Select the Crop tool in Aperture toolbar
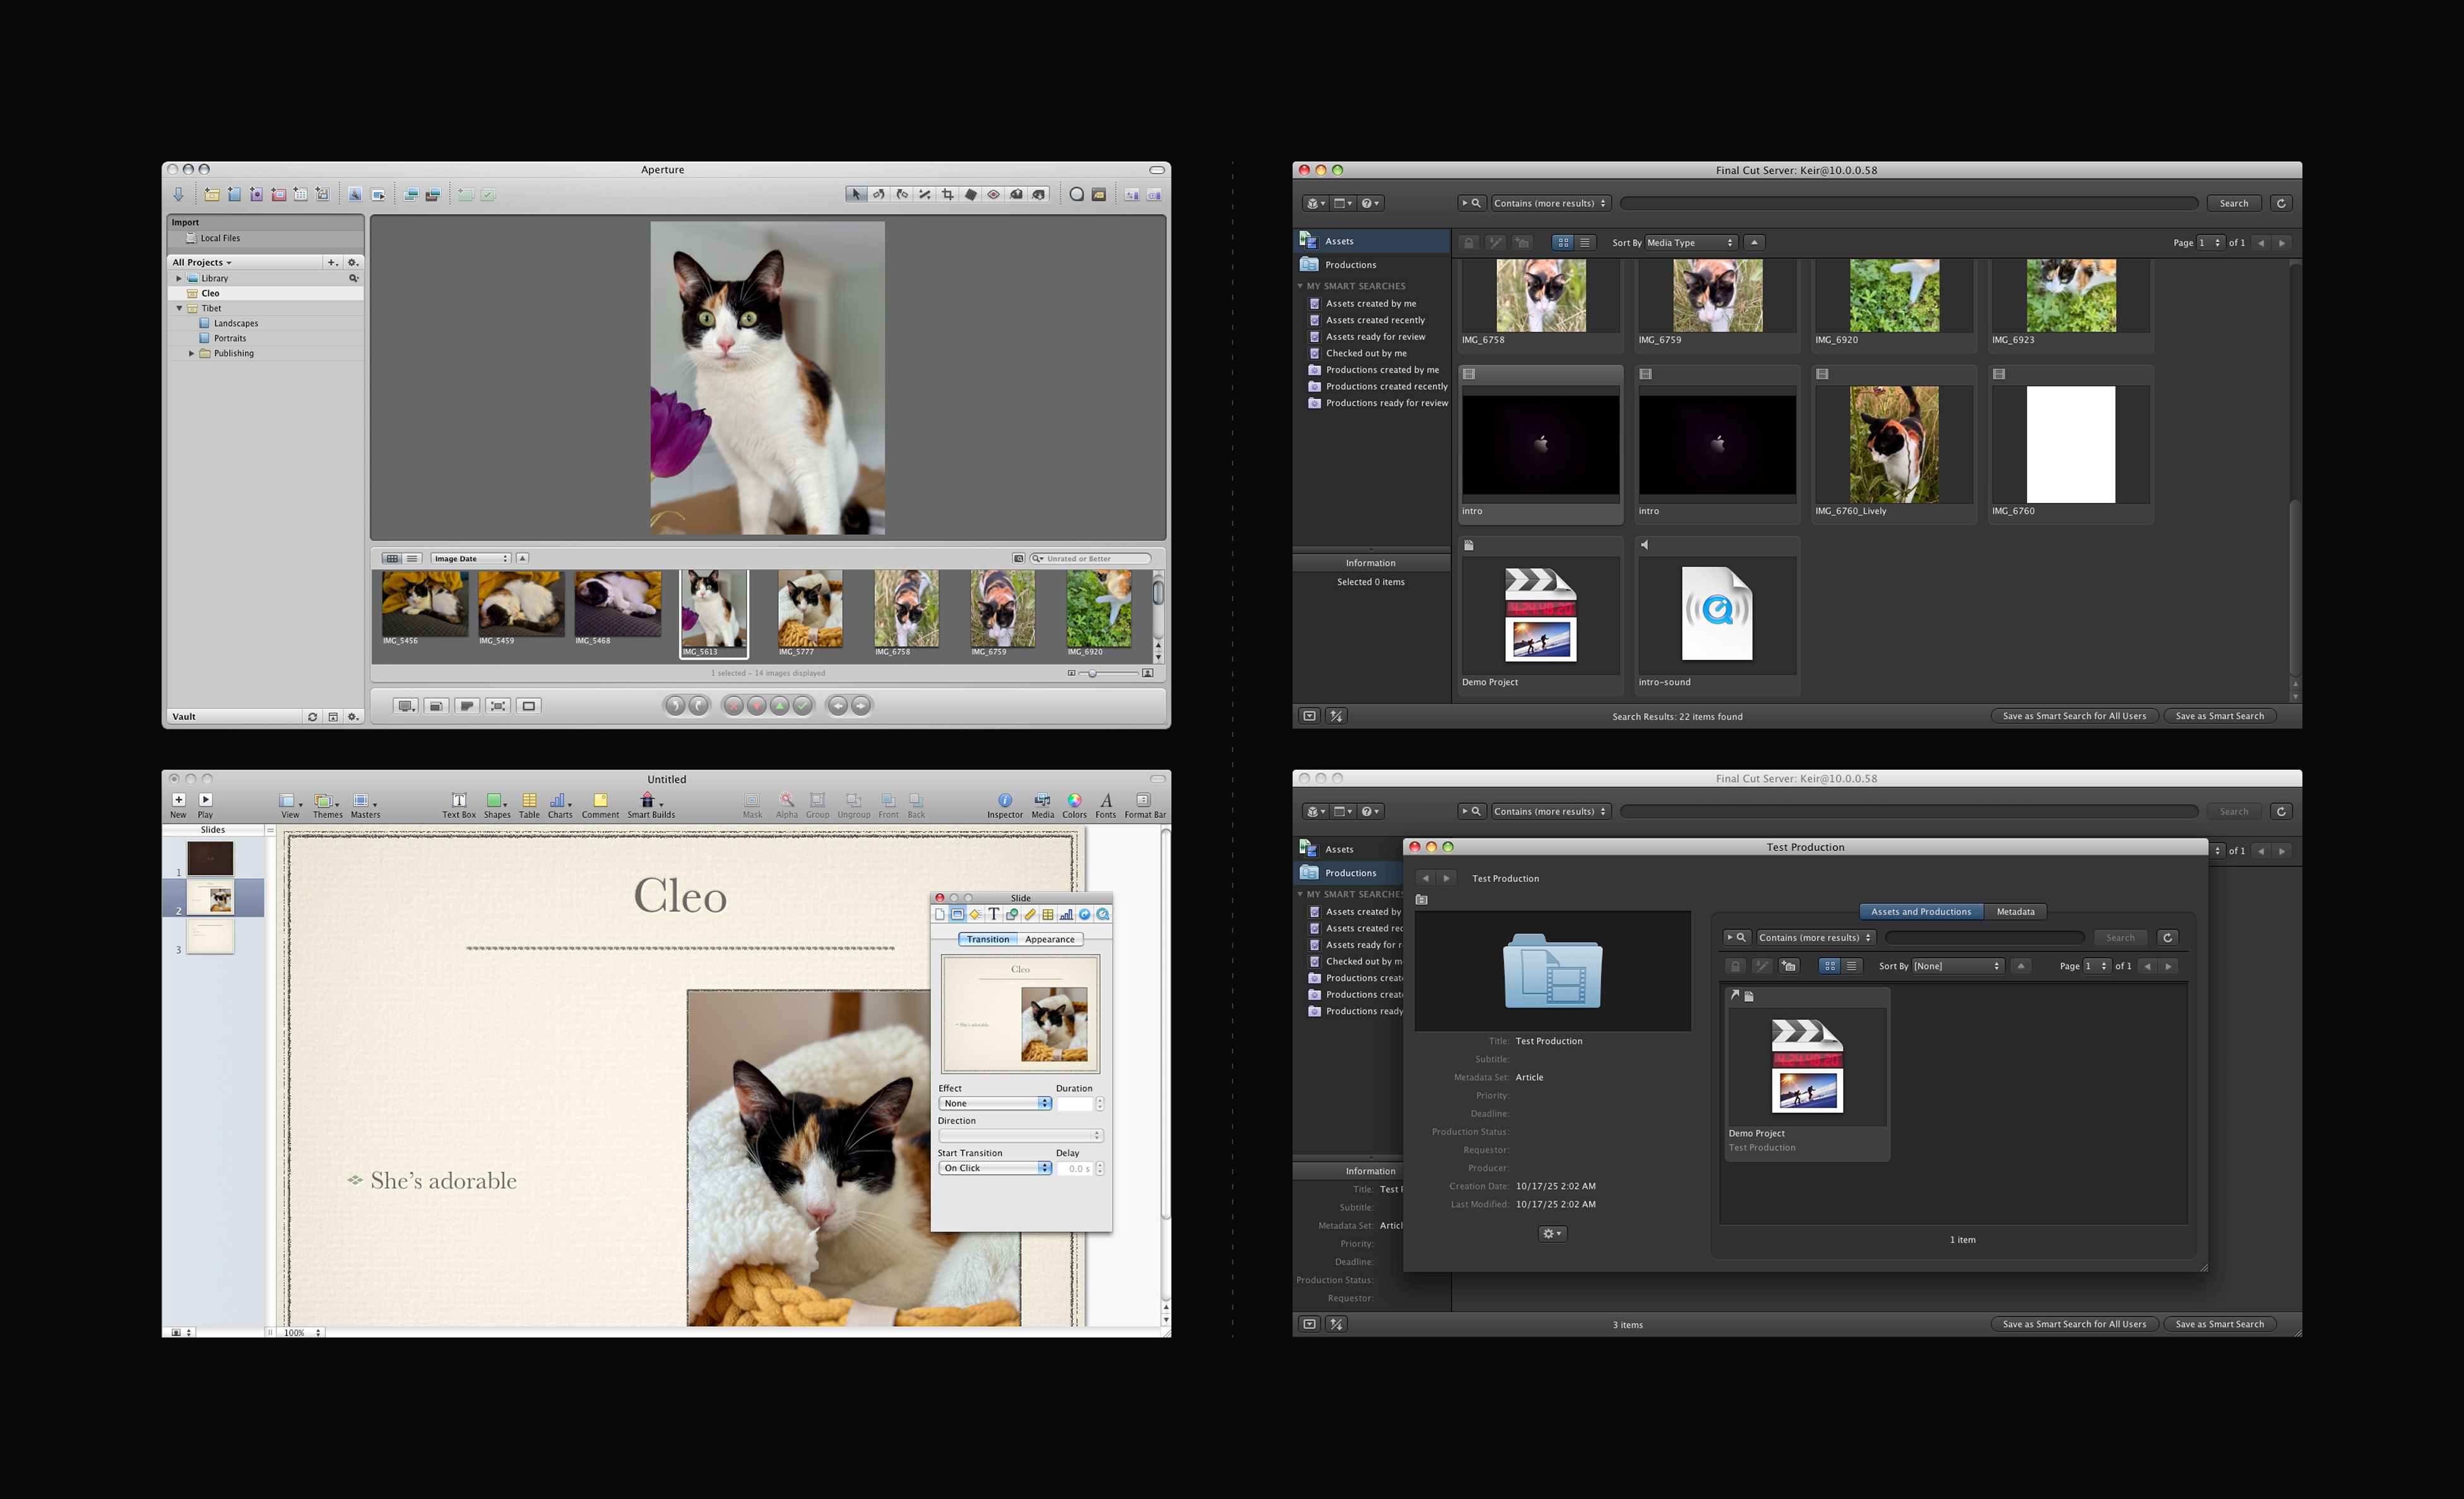 pyautogui.click(x=948, y=195)
